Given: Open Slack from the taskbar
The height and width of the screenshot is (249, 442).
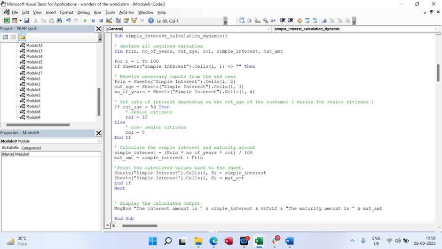Looking at the screenshot, I should point(274,241).
